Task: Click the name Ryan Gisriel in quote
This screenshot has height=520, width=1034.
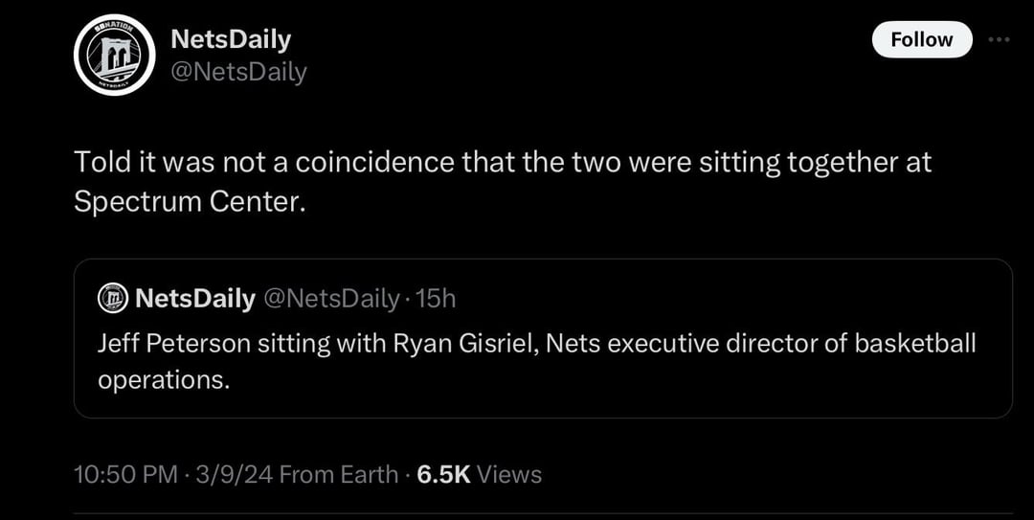Action: pyautogui.click(x=466, y=344)
